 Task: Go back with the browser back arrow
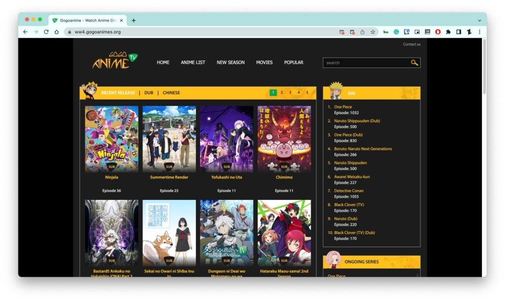tap(25, 32)
